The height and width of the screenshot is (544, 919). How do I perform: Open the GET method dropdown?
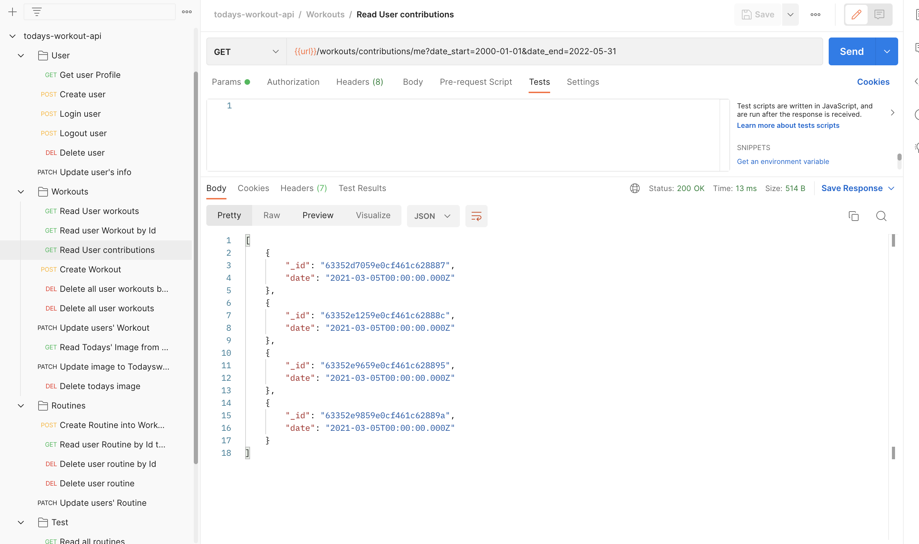pyautogui.click(x=275, y=51)
